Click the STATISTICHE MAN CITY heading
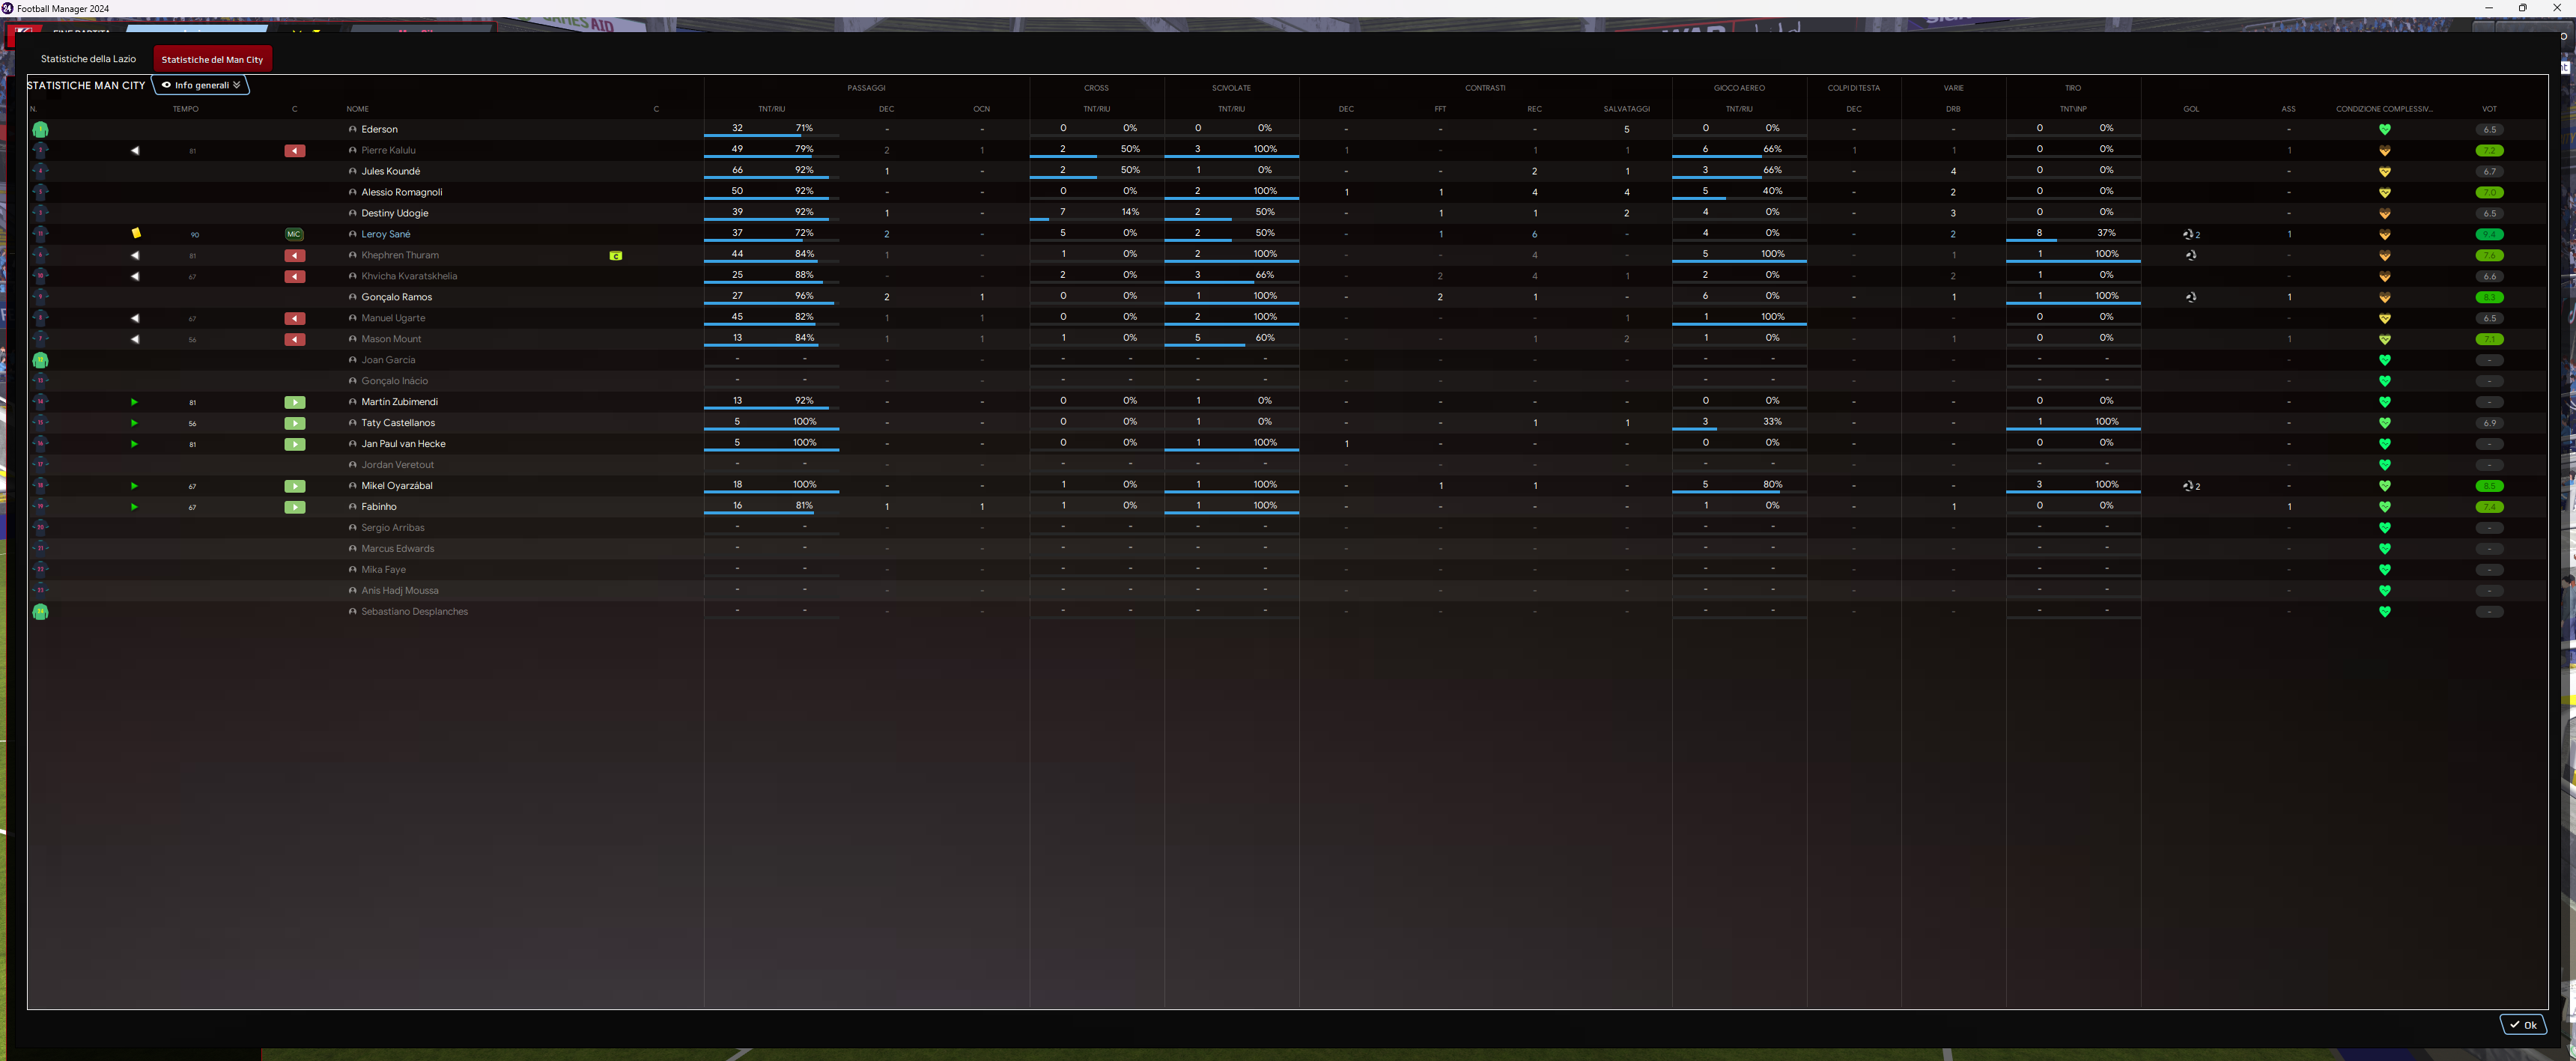The height and width of the screenshot is (1061, 2576). [87, 86]
